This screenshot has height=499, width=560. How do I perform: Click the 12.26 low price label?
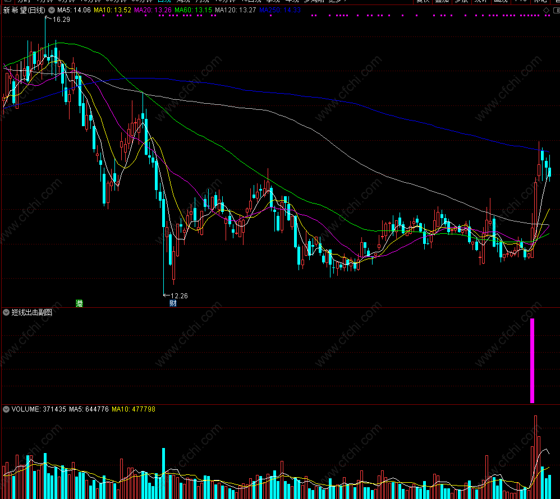[x=180, y=296]
